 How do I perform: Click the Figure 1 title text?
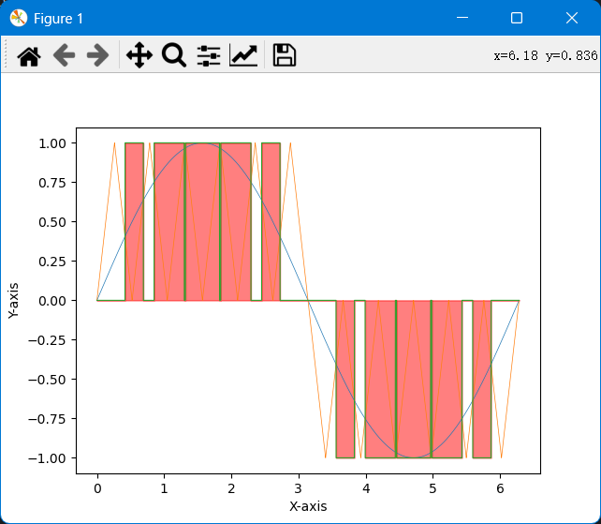(x=58, y=19)
